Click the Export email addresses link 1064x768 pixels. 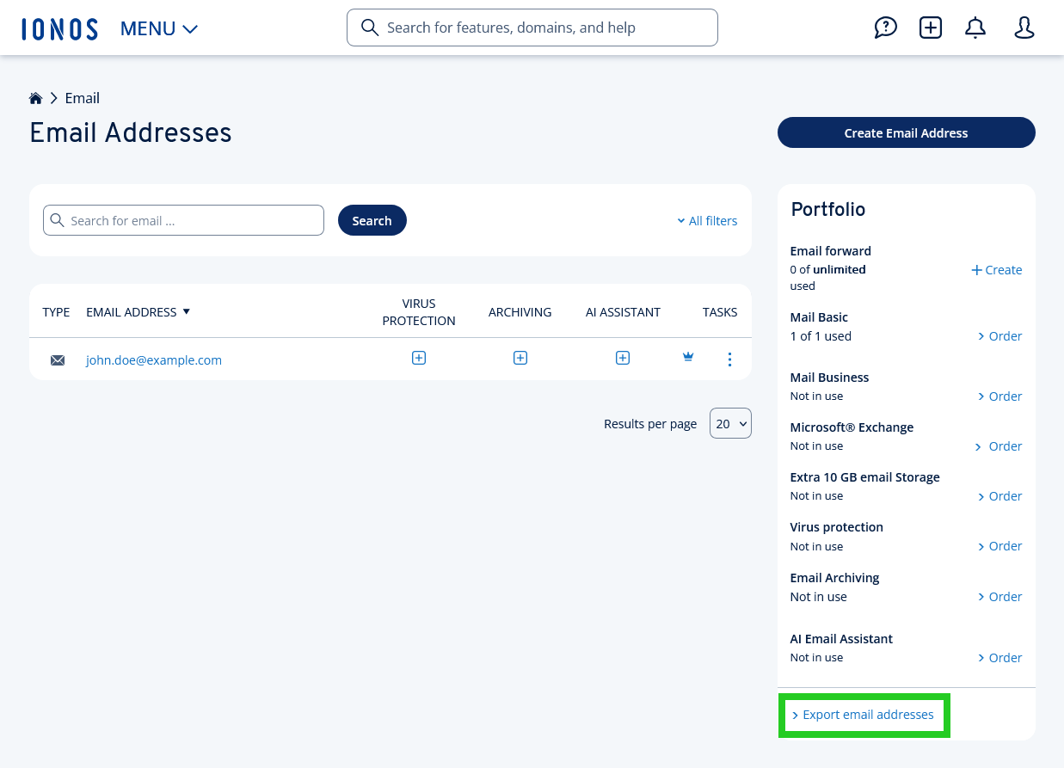click(x=864, y=715)
